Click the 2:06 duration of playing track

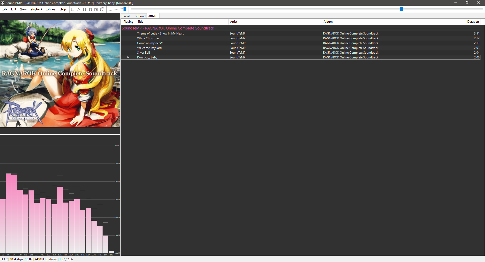click(477, 57)
